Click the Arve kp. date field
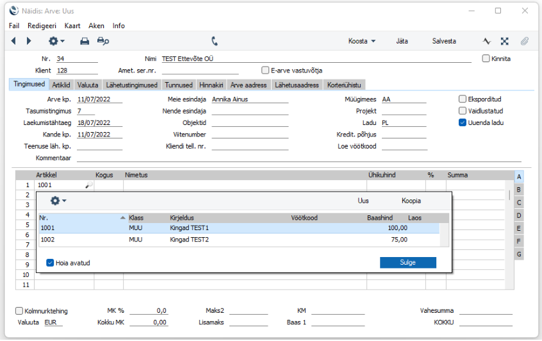The width and height of the screenshot is (542, 341). [99, 99]
